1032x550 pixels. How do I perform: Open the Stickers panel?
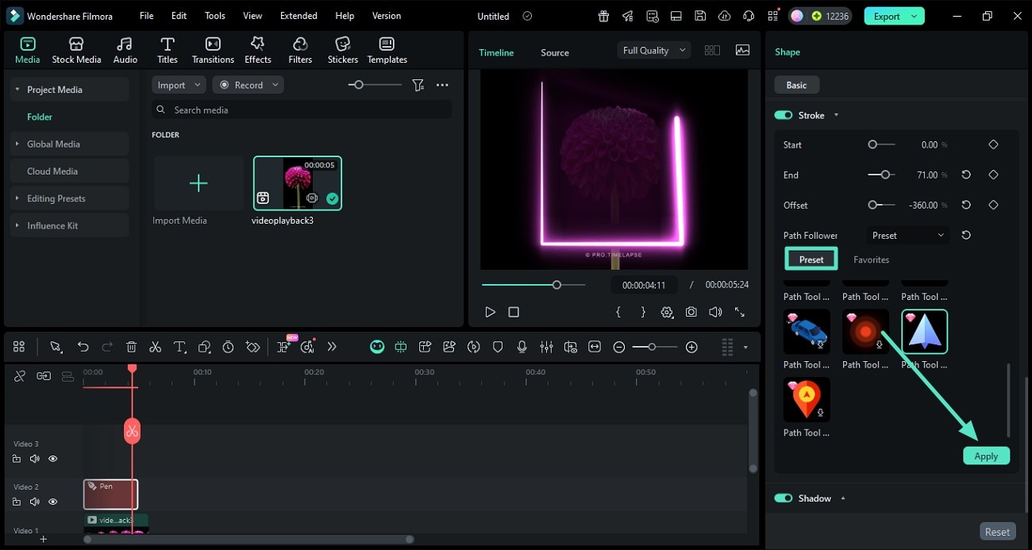[342, 51]
